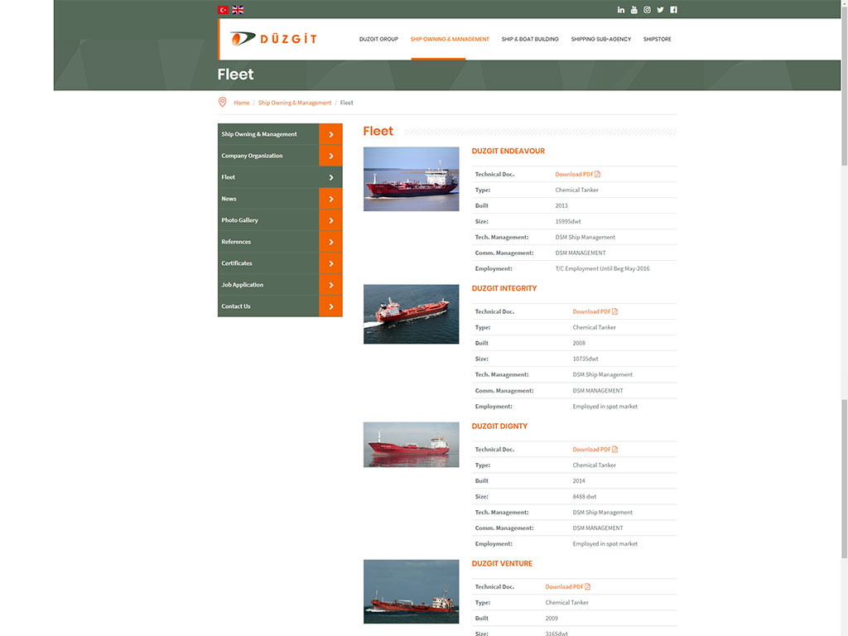
Task: Click the Duzgit Dignity ship photo
Action: pyautogui.click(x=411, y=445)
